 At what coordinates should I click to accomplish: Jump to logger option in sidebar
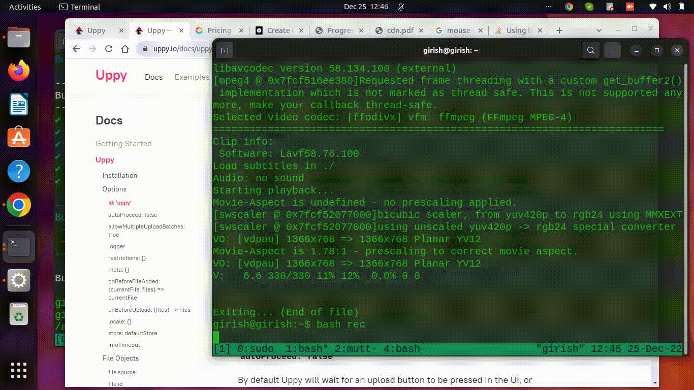tap(116, 246)
